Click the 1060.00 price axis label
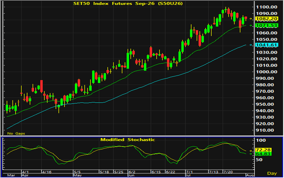This screenshot has width=284, height=178. tap(266, 33)
